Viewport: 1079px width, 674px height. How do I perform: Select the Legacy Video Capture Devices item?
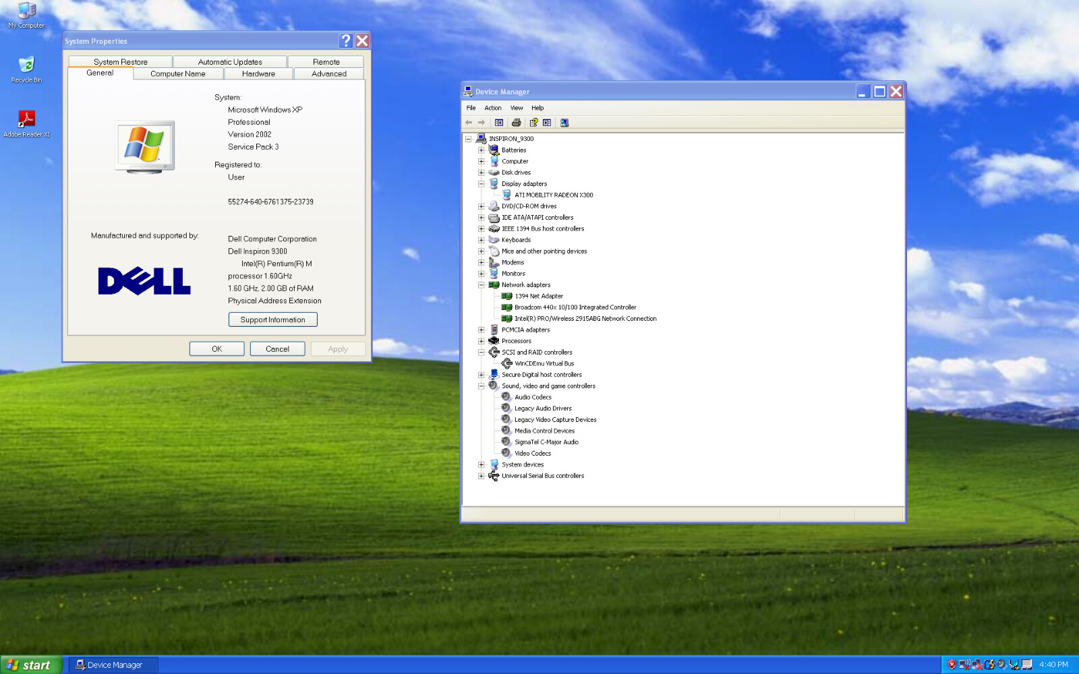click(x=555, y=420)
